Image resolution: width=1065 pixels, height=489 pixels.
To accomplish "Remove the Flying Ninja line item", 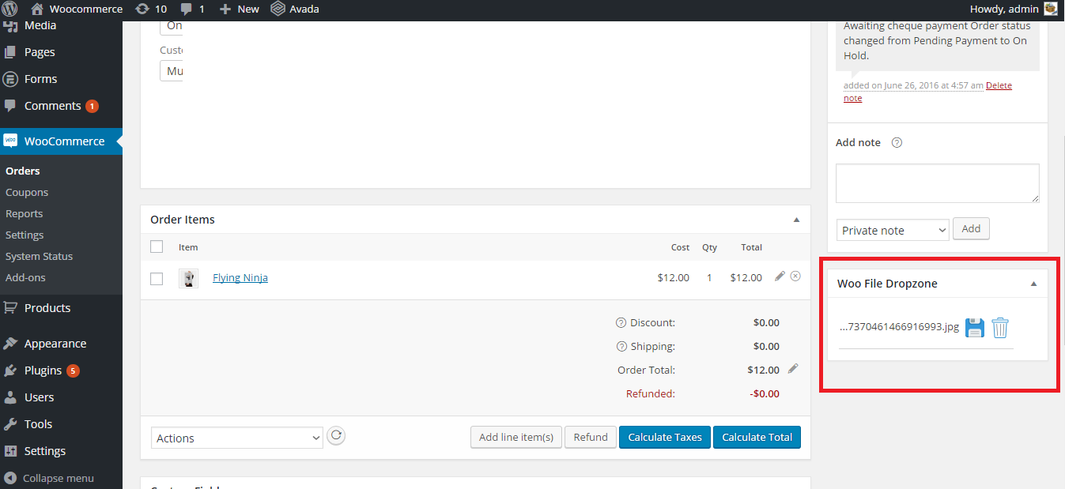I will [x=795, y=276].
